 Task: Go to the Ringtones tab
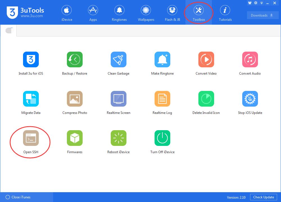pyautogui.click(x=119, y=13)
